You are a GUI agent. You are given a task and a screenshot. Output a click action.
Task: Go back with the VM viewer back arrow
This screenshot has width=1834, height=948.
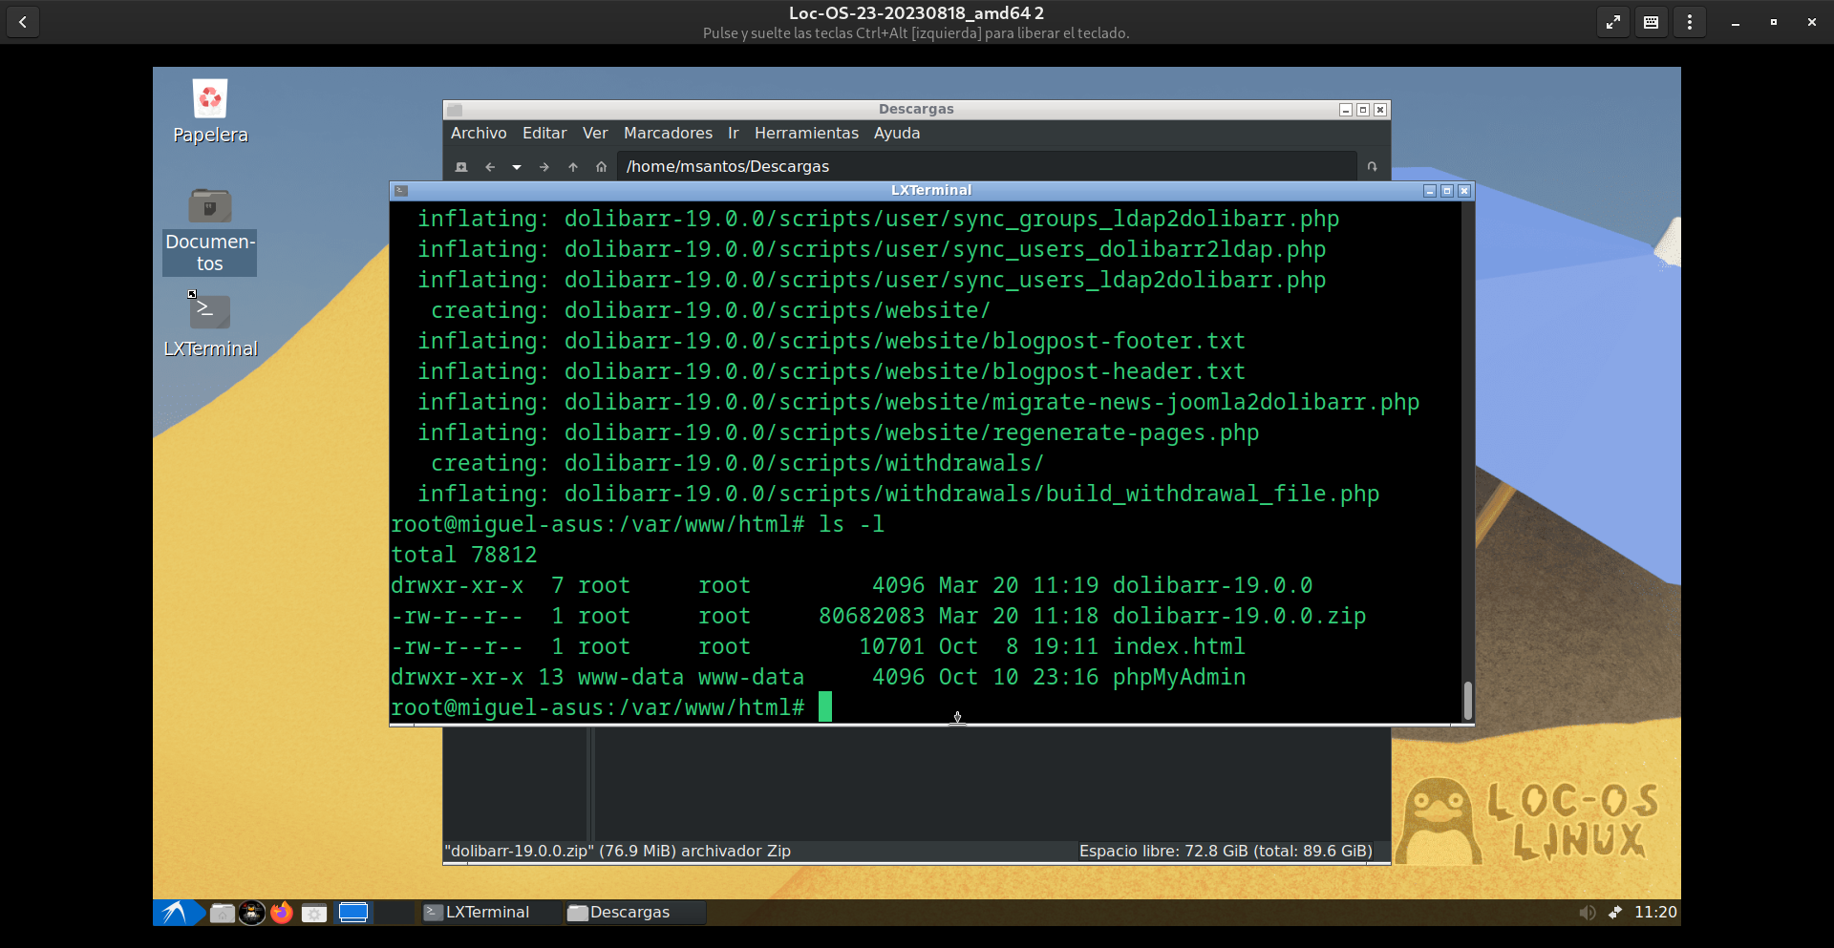coord(23,22)
